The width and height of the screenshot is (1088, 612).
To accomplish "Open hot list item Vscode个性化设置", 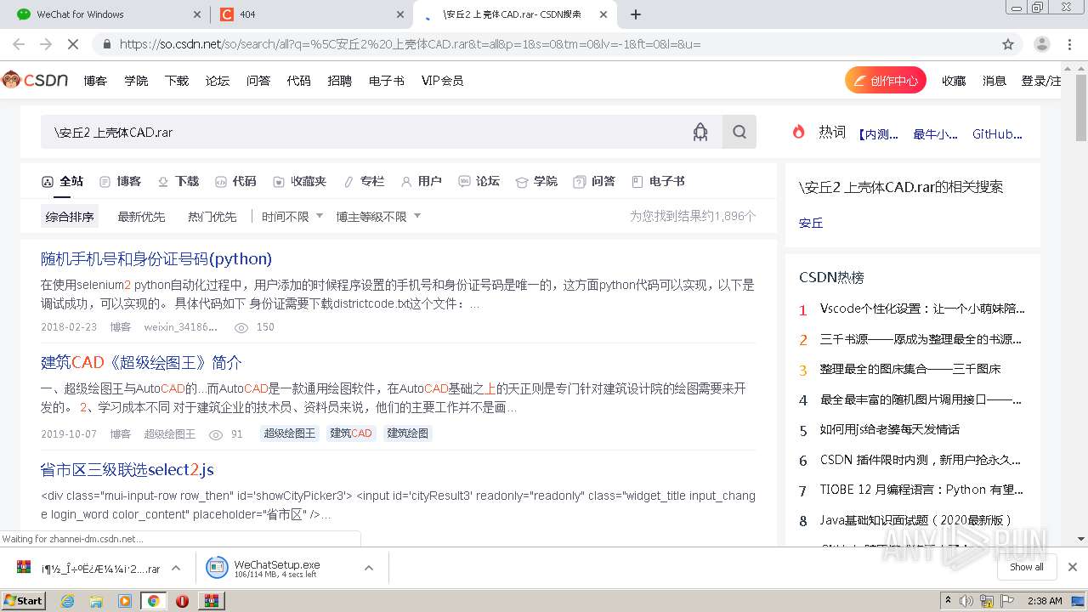I will point(922,309).
